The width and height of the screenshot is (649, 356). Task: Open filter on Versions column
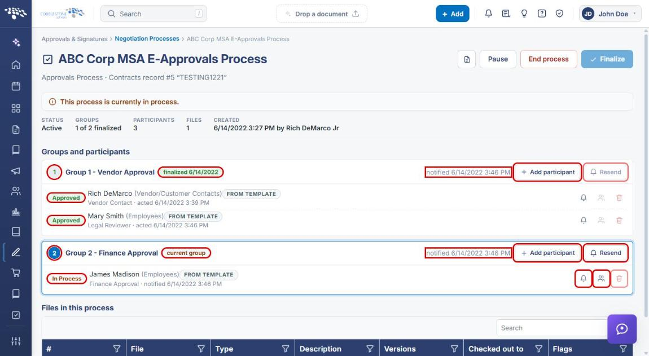coord(454,349)
